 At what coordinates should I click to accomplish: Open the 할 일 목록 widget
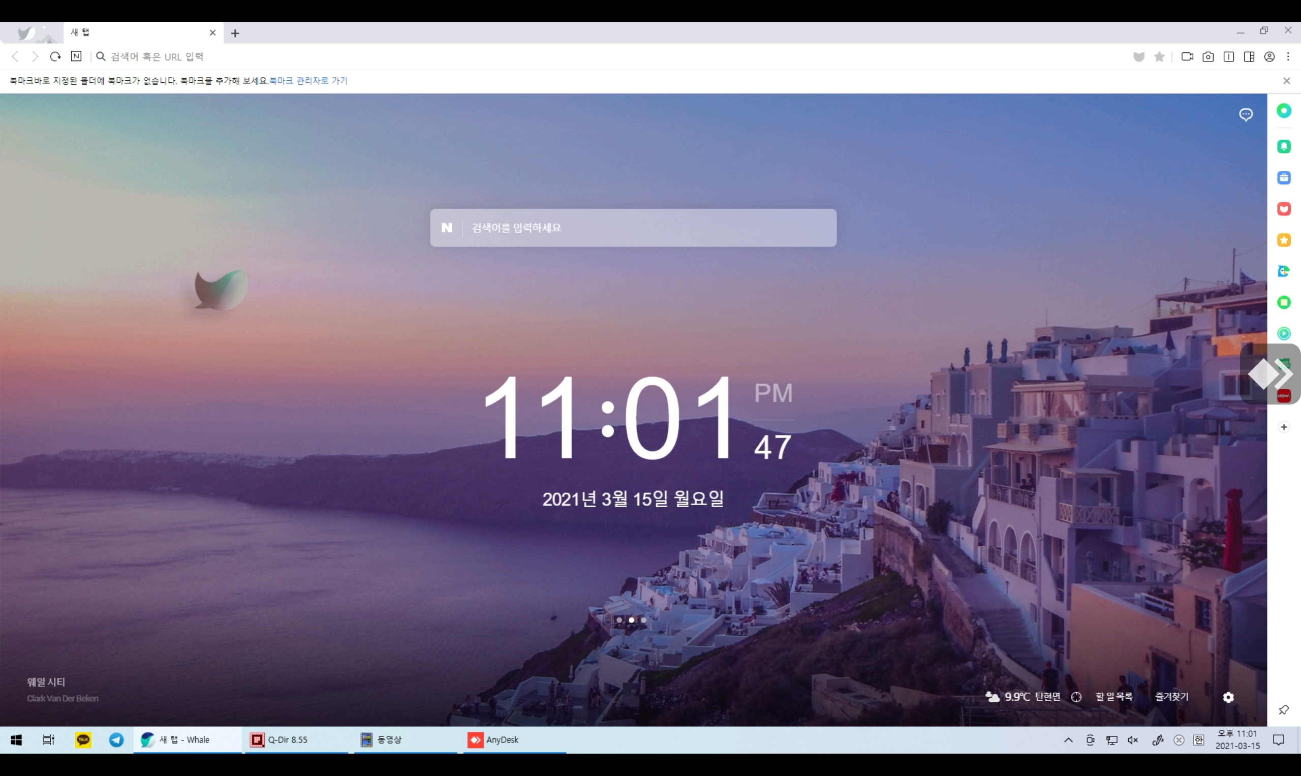[x=1114, y=697]
